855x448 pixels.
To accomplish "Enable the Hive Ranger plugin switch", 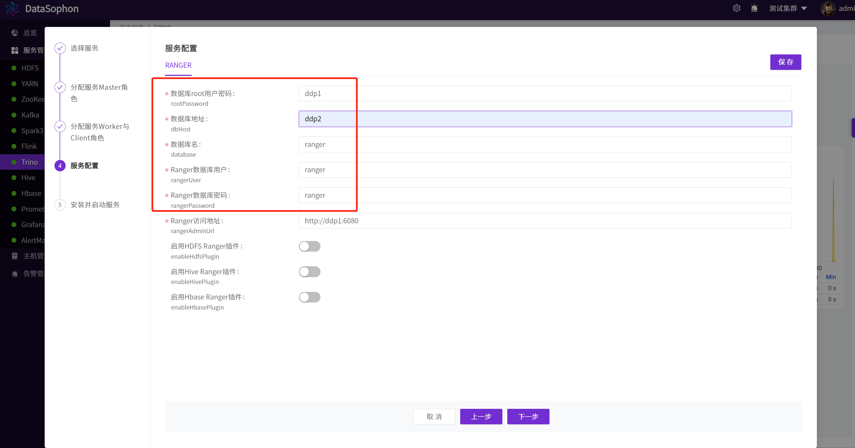I will tap(309, 271).
